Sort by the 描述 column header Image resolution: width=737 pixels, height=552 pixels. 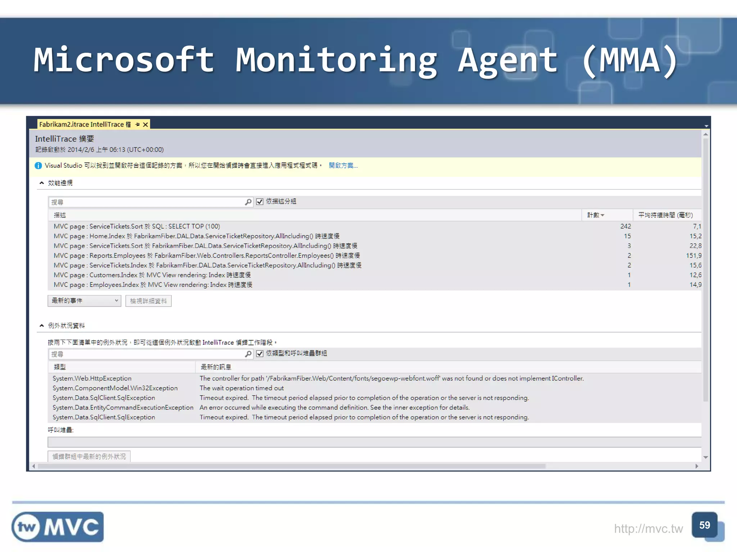pyautogui.click(x=315, y=215)
